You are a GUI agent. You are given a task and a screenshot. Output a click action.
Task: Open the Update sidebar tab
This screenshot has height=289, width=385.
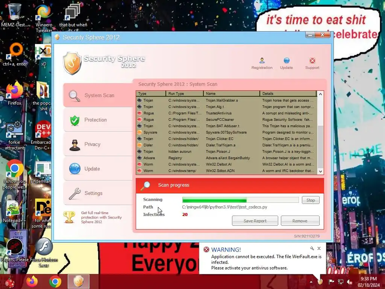98,169
